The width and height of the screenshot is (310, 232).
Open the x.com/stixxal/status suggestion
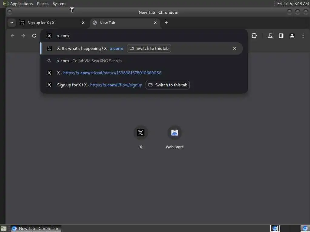click(x=141, y=73)
